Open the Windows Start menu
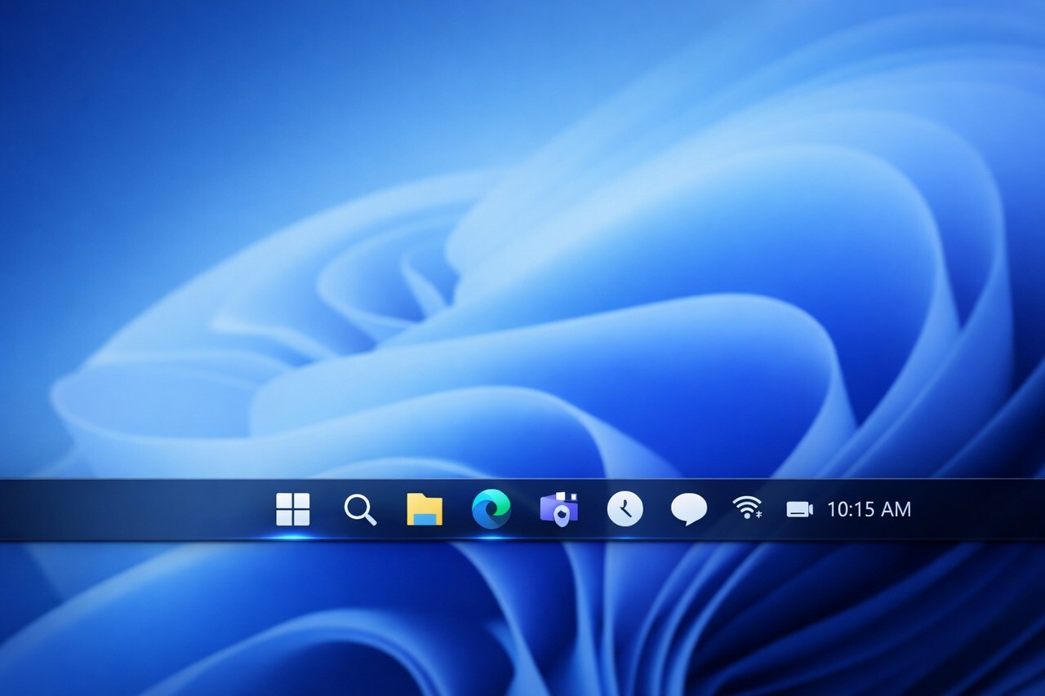This screenshot has width=1045, height=696. pos(292,509)
